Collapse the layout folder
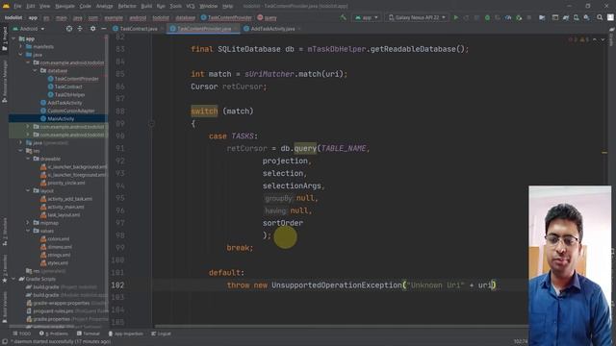The height and width of the screenshot is (346, 616). pyautogui.click(x=28, y=191)
